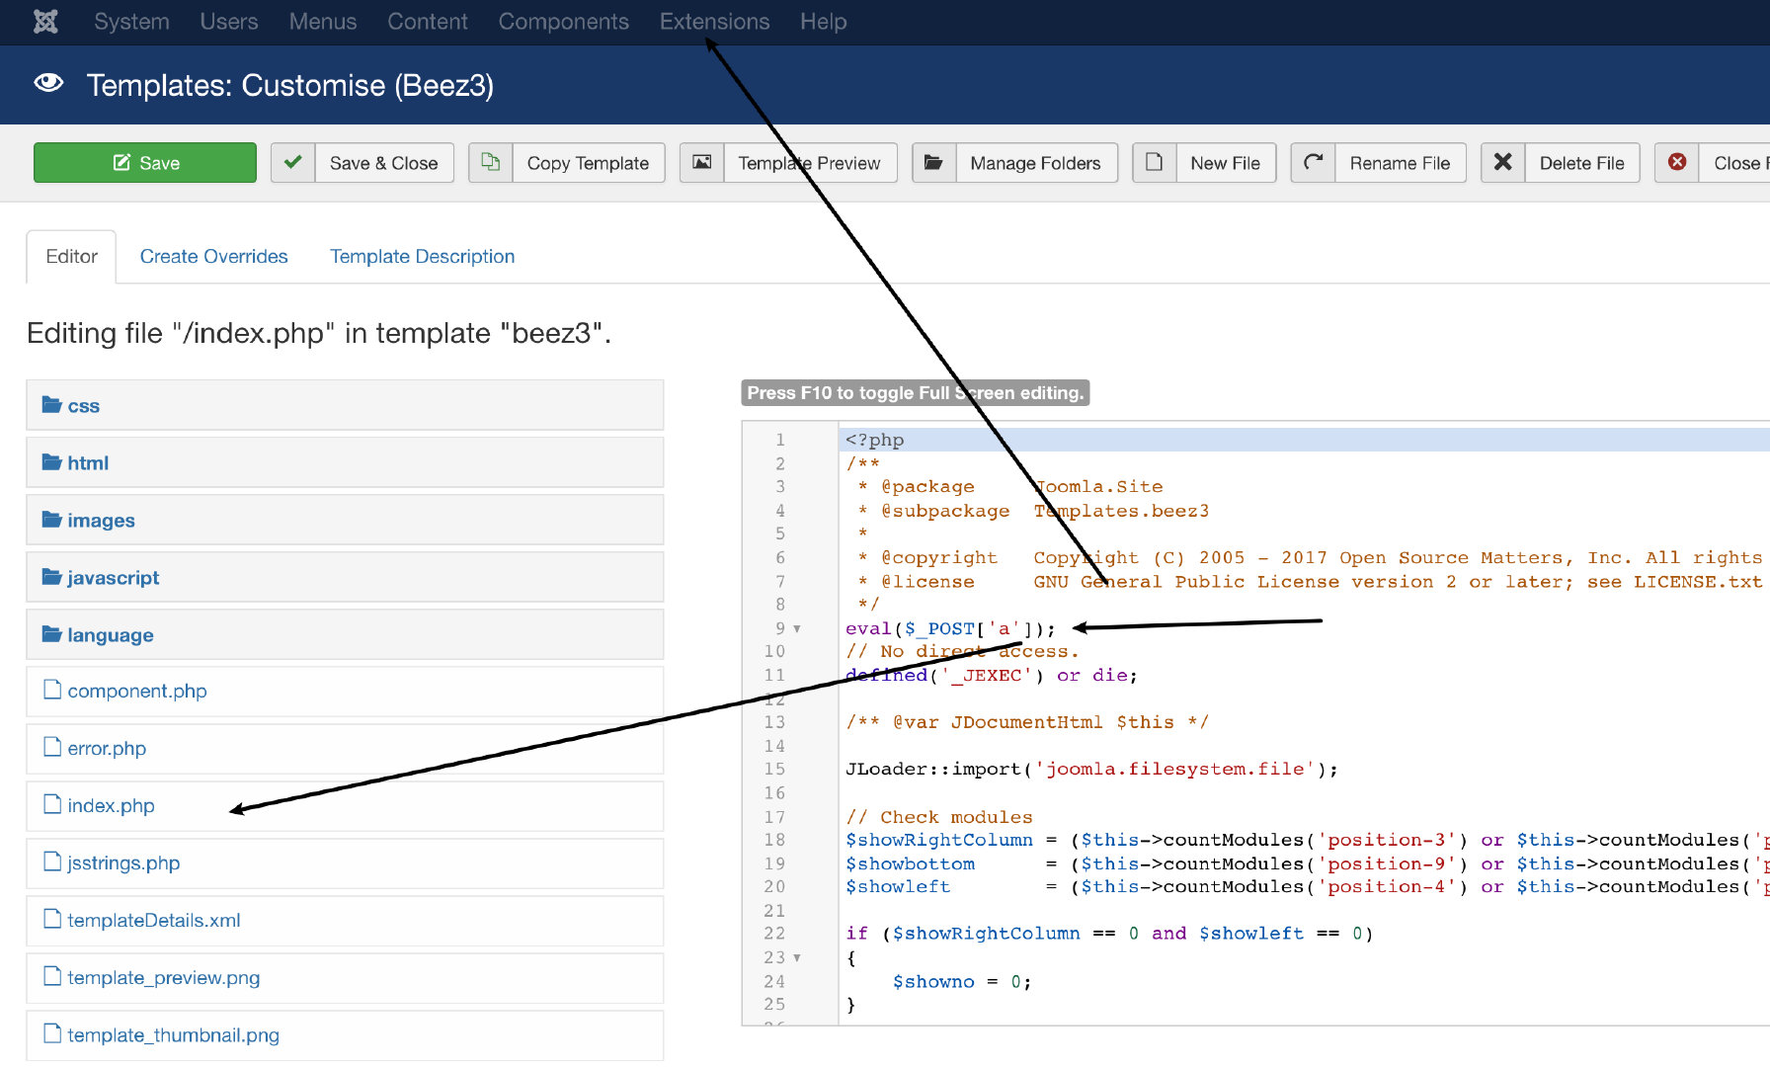Screen dimensions: 1770x1067
Task: Click the Rename File refresh icon
Action: pyautogui.click(x=1313, y=162)
